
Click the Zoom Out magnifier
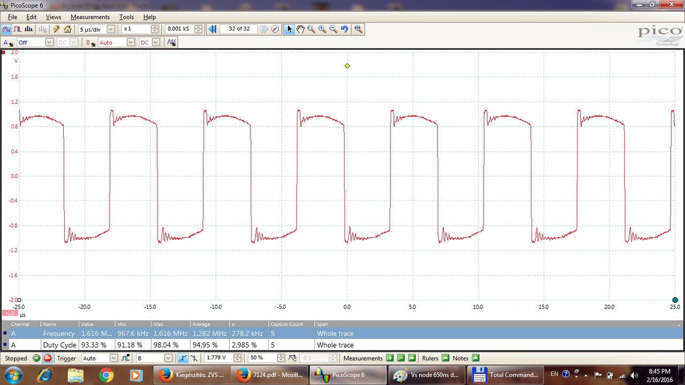pyautogui.click(x=333, y=29)
